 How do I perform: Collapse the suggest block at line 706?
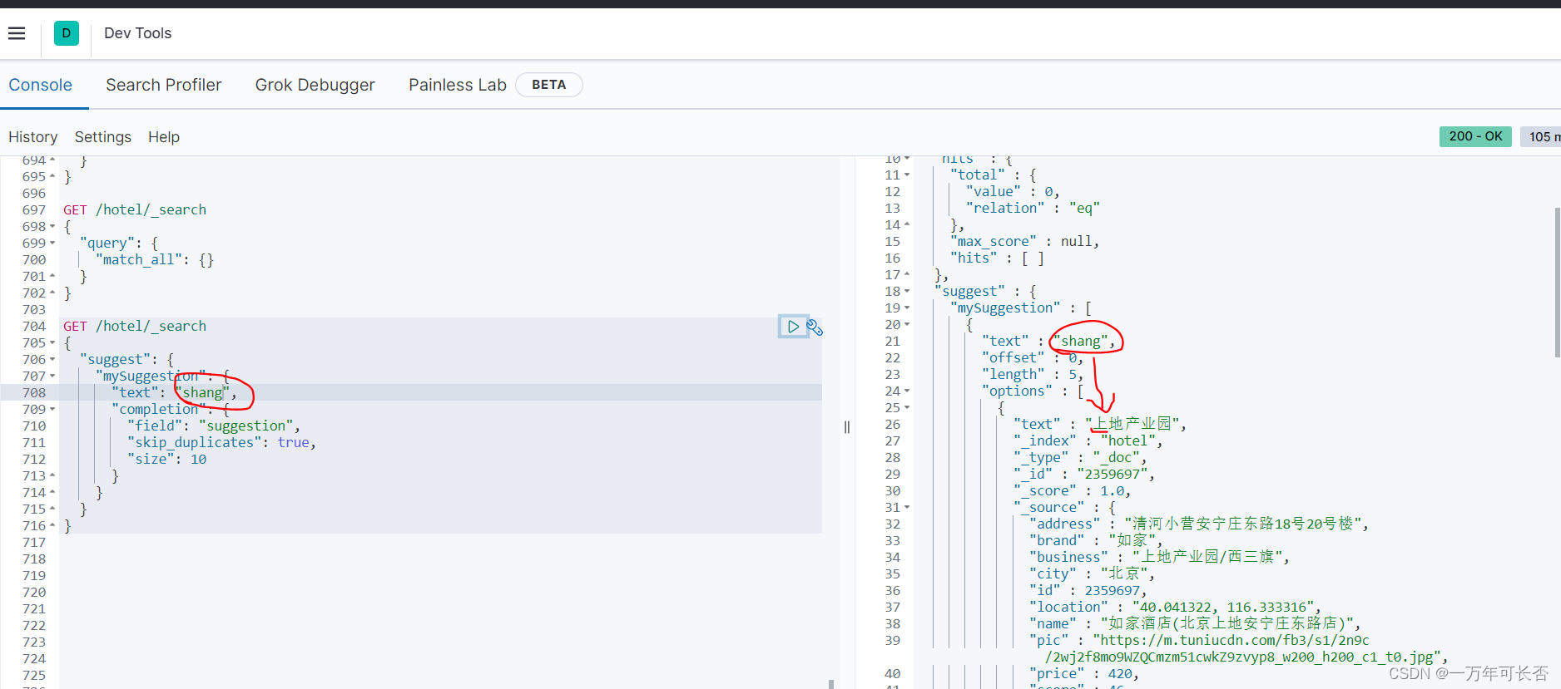point(52,360)
